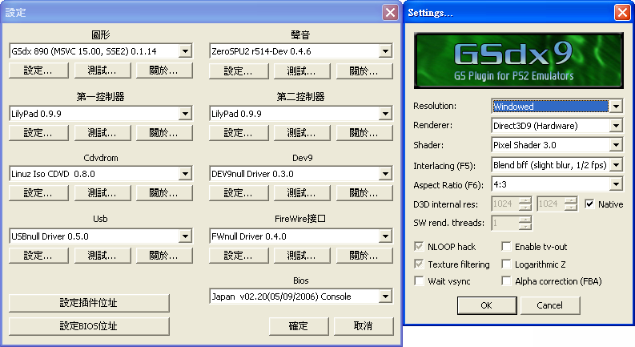This screenshot has height=347, width=635.
Task: Expand the Usb USBnull Driver dropdown
Action: coord(101,236)
